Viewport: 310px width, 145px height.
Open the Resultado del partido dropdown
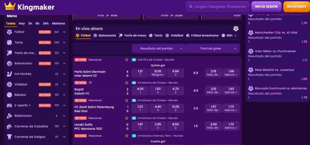[159, 48]
